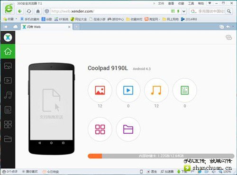Expand the address bar dropdown arrow
Viewport: 237px width, 175px height.
(184, 11)
